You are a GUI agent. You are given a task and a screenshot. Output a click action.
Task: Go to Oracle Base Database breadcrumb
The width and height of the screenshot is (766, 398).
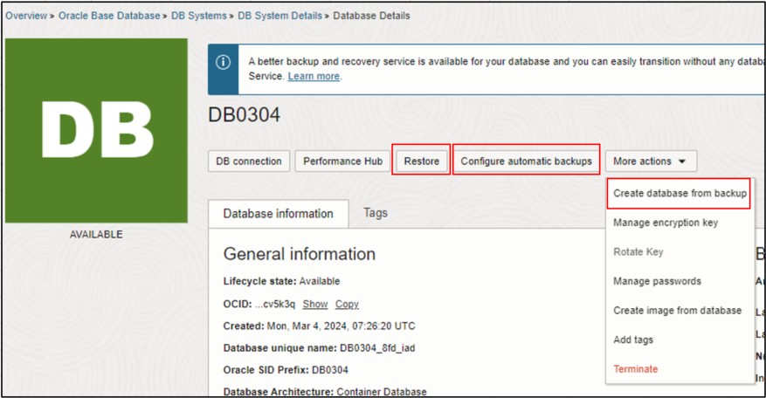pyautogui.click(x=109, y=16)
